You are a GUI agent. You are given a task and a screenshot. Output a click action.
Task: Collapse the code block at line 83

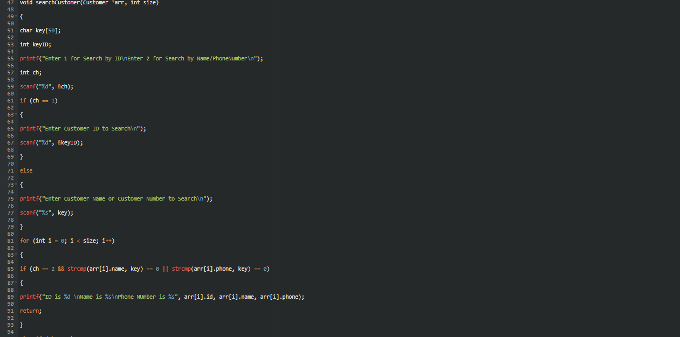[x=16, y=255]
